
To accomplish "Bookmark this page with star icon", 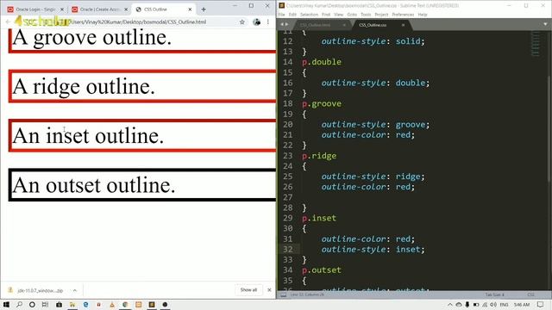I will [242, 22].
